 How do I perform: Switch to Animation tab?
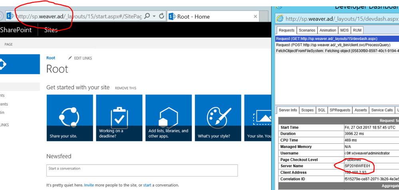click(328, 30)
